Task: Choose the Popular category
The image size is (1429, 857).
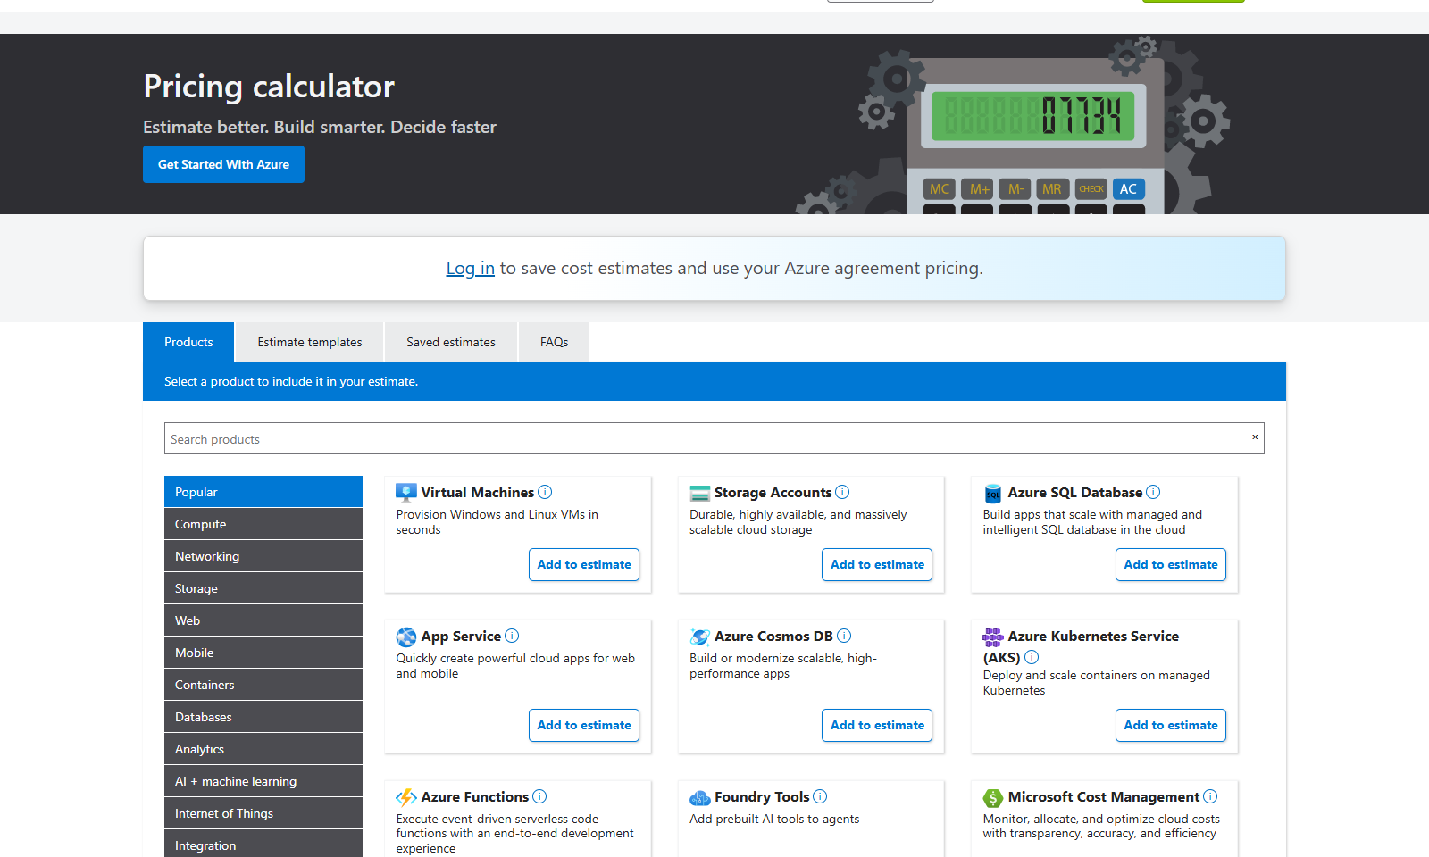Action: click(263, 492)
